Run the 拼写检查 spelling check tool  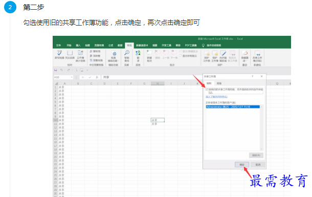[59, 55]
